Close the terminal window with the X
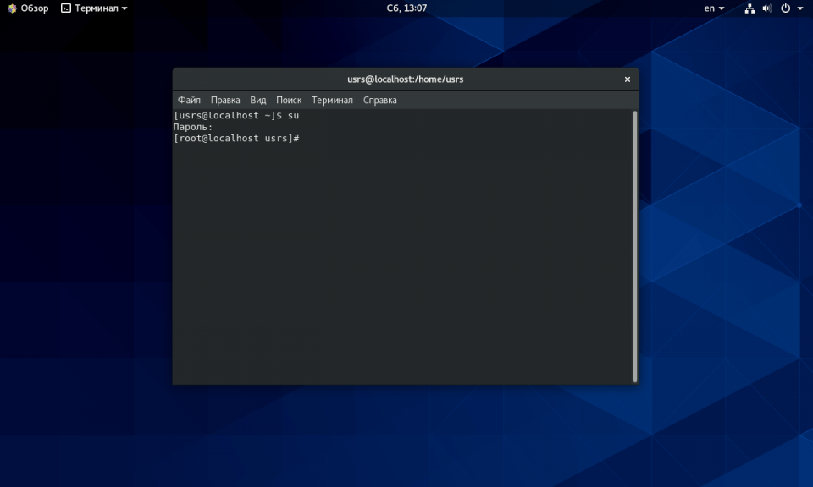 pos(628,79)
